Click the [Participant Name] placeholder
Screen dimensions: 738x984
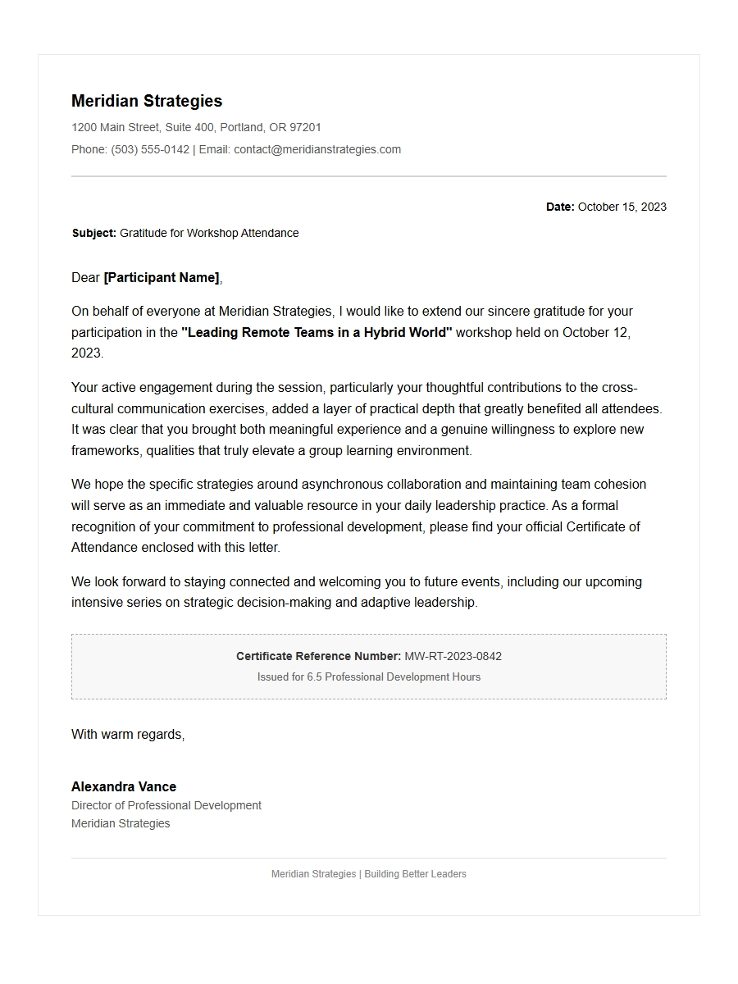point(162,277)
